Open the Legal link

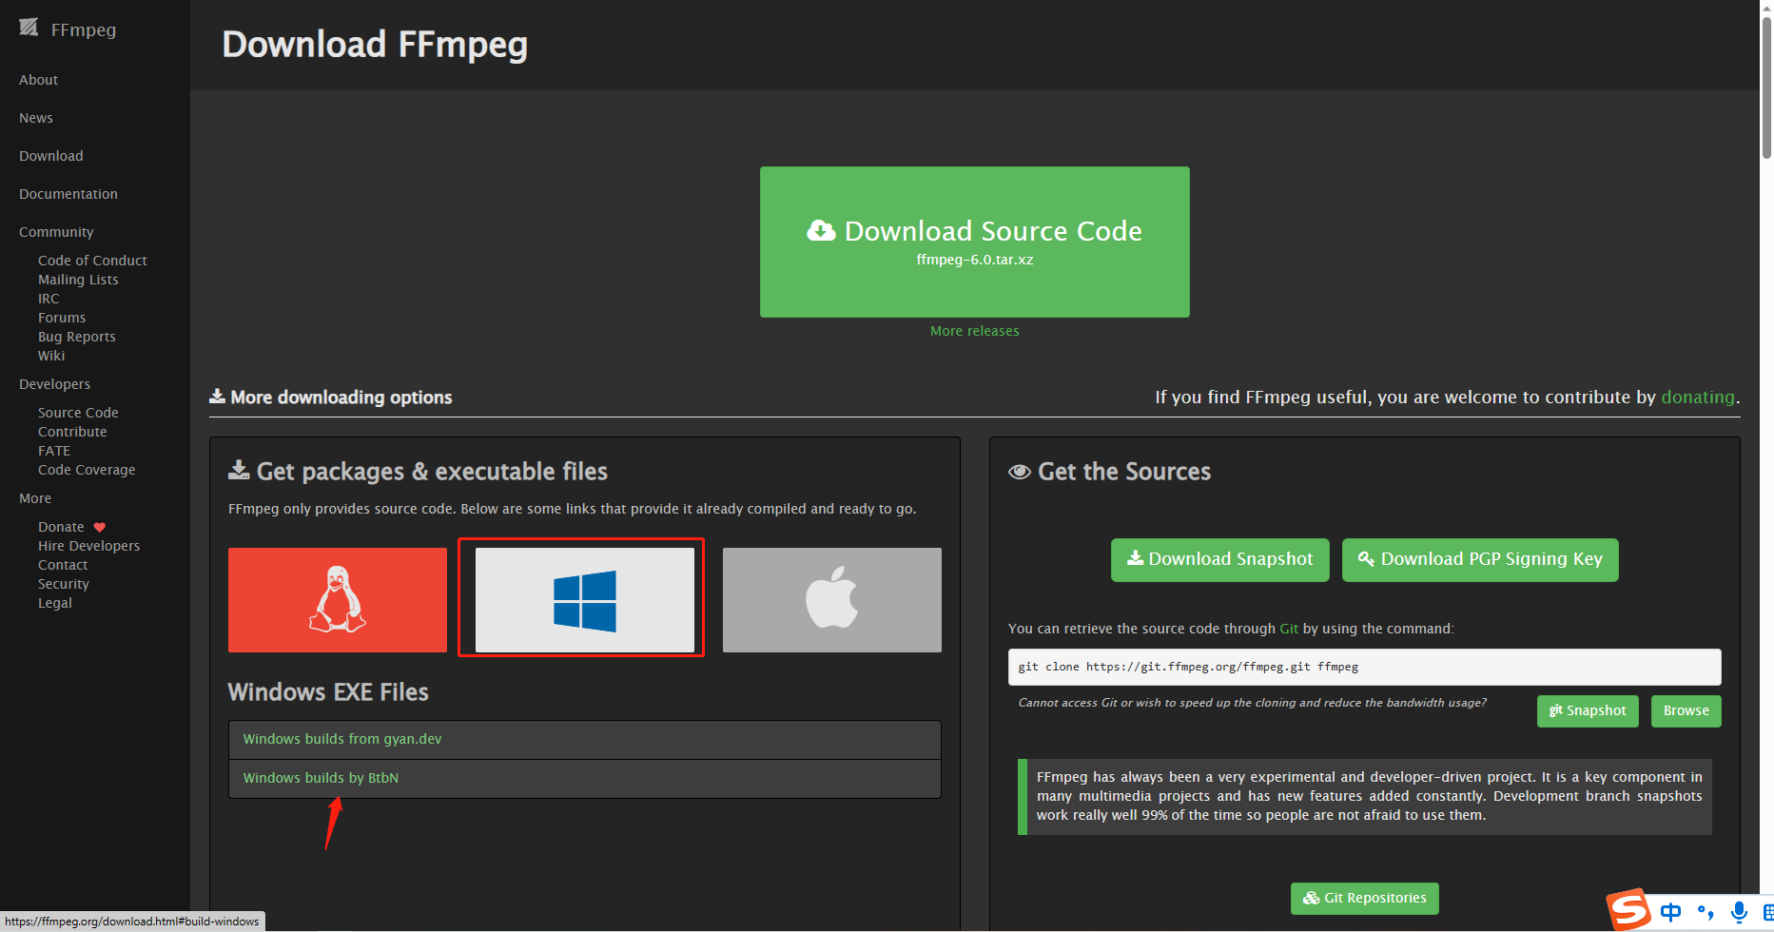(x=55, y=603)
